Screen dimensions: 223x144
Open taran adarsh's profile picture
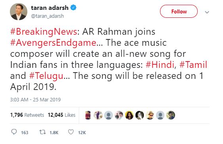[x=19, y=11]
